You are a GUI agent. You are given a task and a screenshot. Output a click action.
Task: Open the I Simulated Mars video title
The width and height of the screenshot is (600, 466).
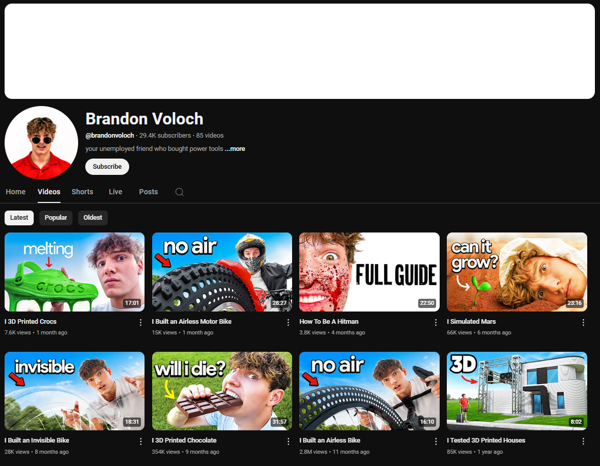tap(471, 322)
